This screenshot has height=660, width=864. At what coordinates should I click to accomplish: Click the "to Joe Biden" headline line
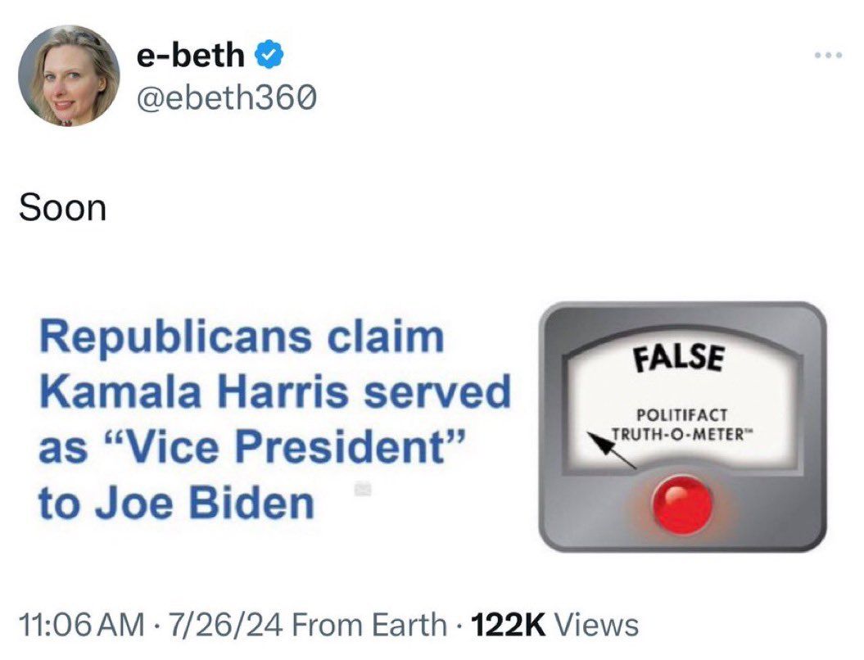coord(176,503)
